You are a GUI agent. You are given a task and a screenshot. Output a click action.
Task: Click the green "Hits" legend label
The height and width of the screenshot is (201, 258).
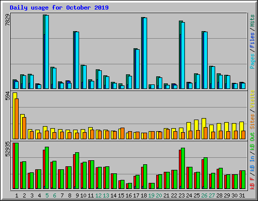252,21
